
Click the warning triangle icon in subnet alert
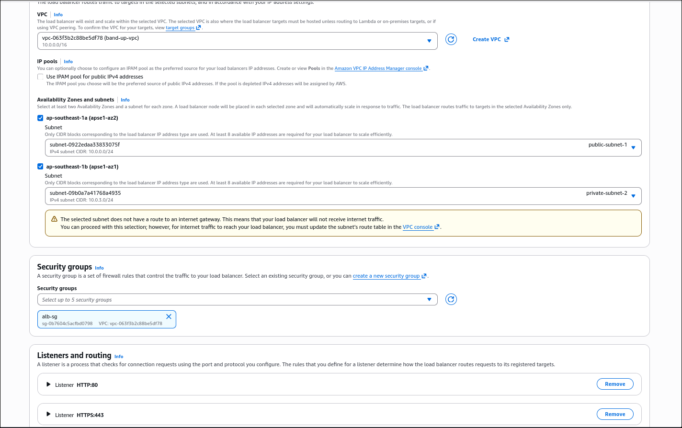coord(54,219)
